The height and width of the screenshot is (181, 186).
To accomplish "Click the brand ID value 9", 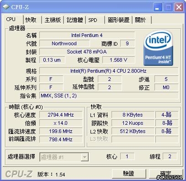I will pos(128,43).
